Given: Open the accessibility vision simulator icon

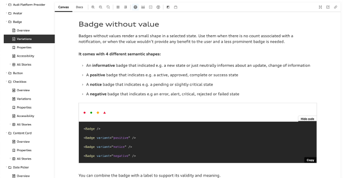Looking at the screenshot, I should pos(158,7).
